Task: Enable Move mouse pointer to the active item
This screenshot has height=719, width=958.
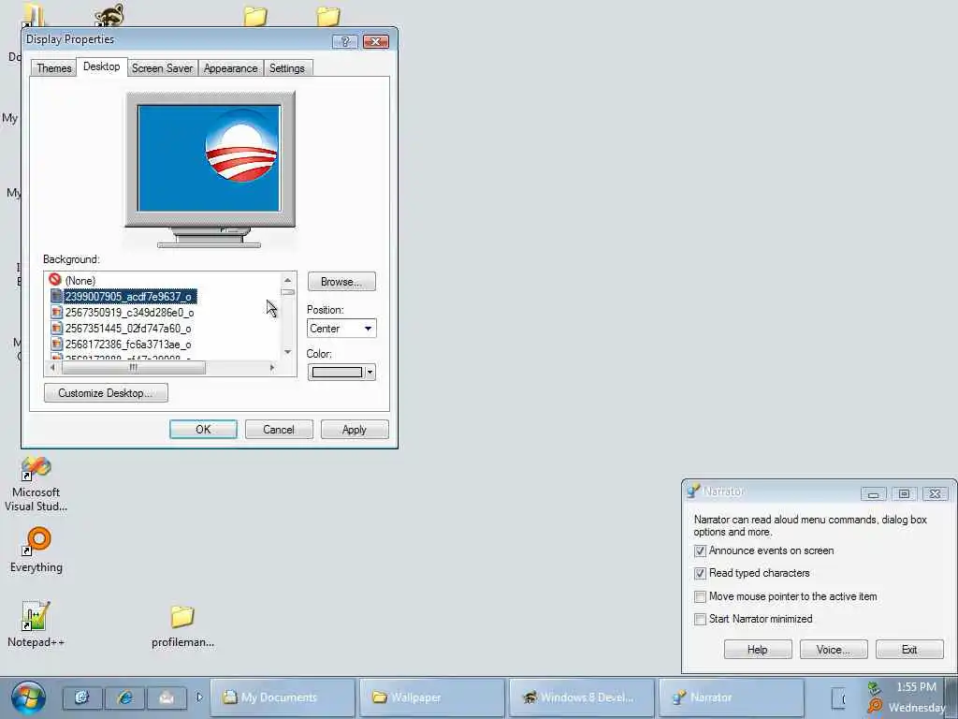Action: (x=700, y=596)
